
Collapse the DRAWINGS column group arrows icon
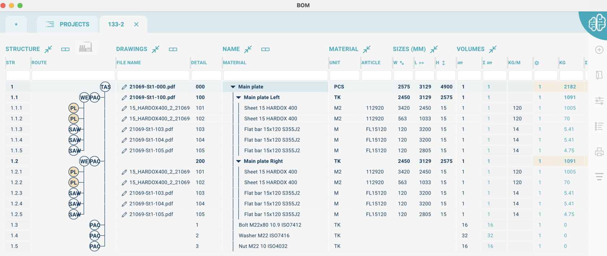click(x=156, y=49)
